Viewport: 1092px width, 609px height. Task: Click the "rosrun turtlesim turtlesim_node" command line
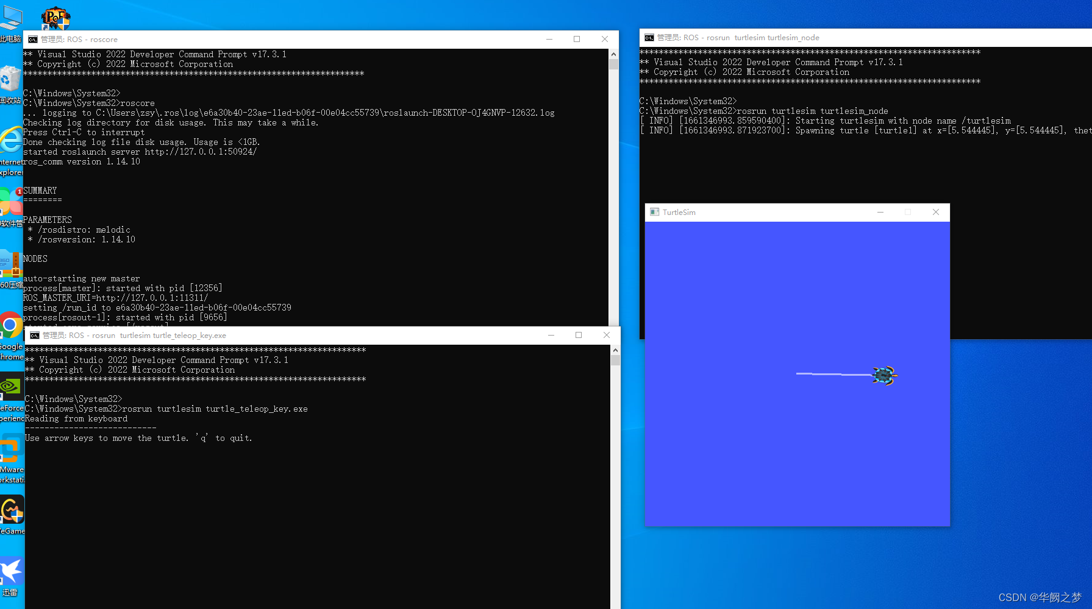(x=764, y=111)
